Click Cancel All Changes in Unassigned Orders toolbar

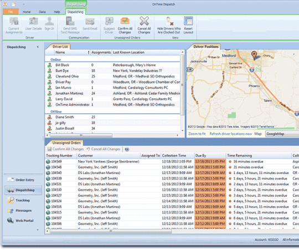coord(104,149)
